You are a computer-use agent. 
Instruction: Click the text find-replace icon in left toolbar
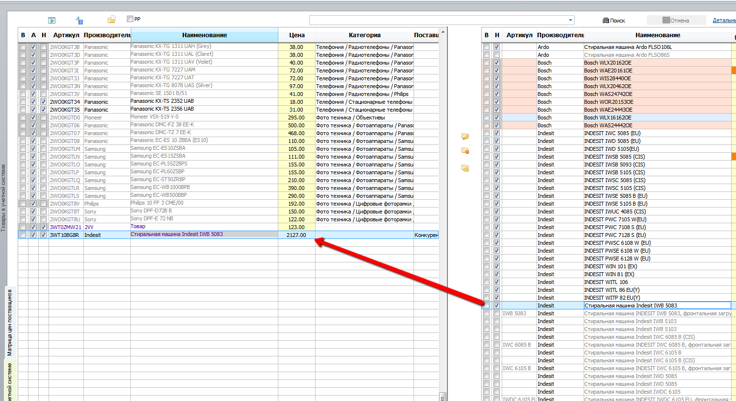click(x=79, y=20)
